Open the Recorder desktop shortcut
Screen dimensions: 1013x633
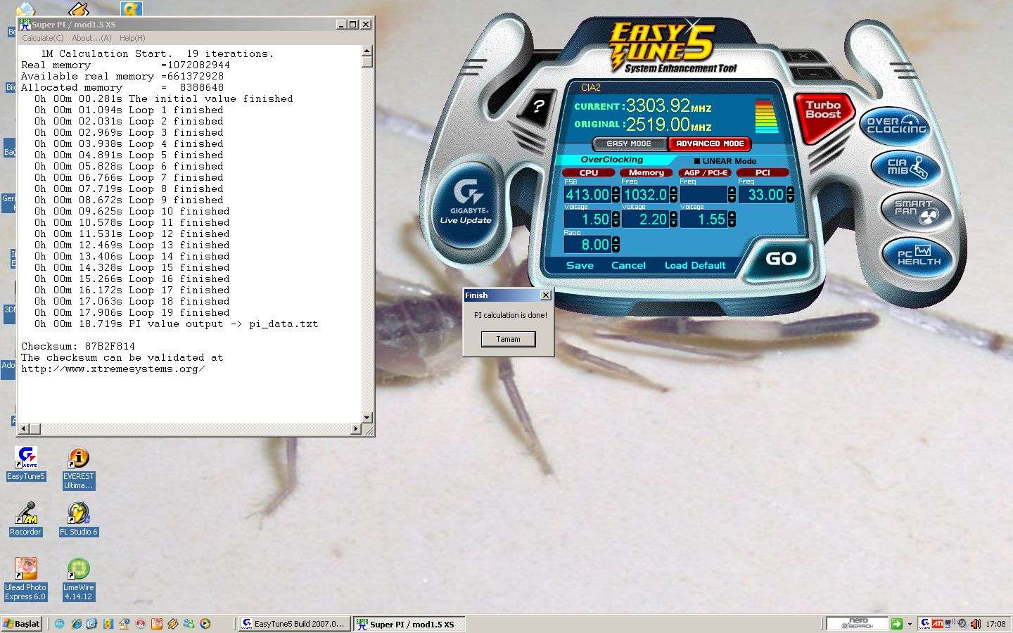(x=26, y=519)
